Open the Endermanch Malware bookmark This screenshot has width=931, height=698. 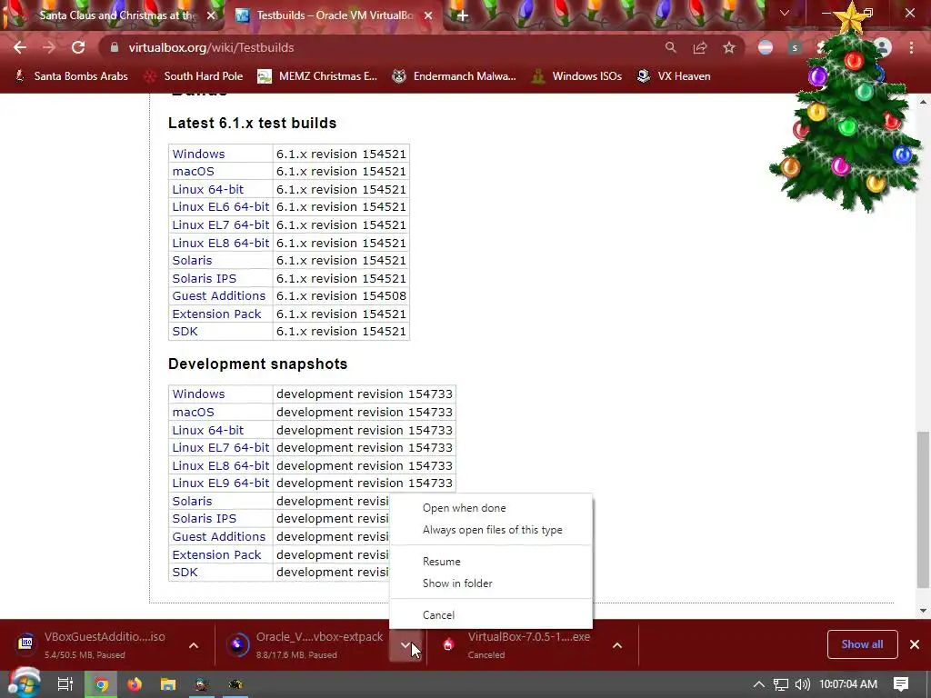coord(455,76)
